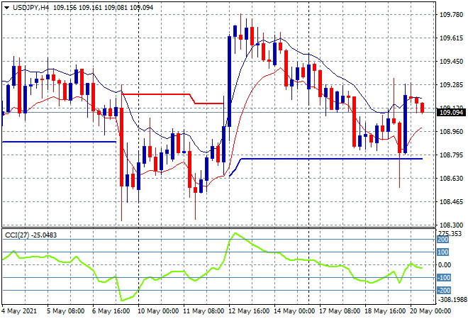Click the 108.795 price scale label

coord(451,155)
